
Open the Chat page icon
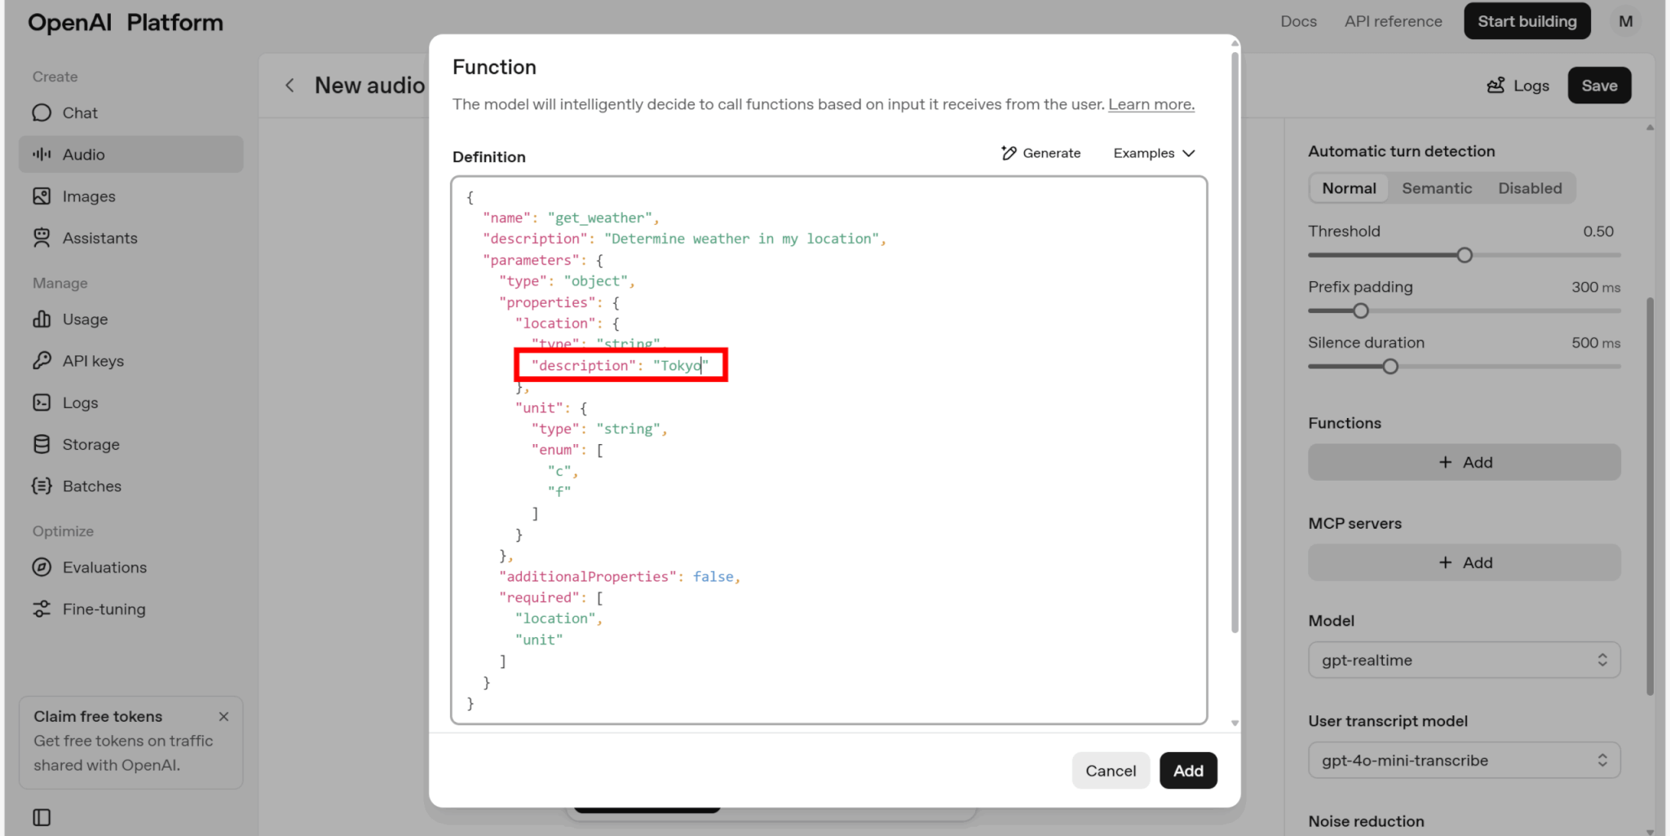[42, 113]
